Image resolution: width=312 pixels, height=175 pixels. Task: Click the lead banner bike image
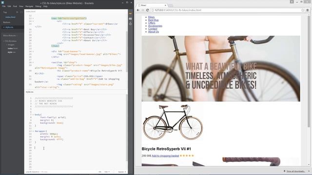[221, 69]
